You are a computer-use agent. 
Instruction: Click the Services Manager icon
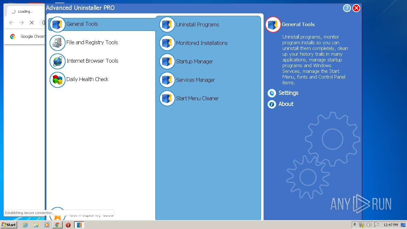[x=167, y=80]
